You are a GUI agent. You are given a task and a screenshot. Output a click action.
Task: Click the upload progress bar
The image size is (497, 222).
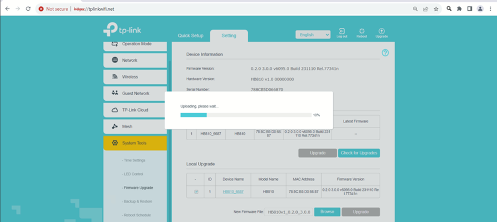click(x=246, y=115)
